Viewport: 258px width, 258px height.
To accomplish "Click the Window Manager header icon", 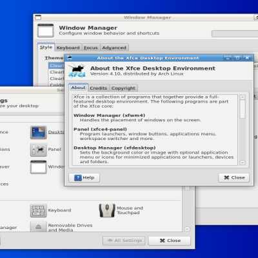I will 45,31.
